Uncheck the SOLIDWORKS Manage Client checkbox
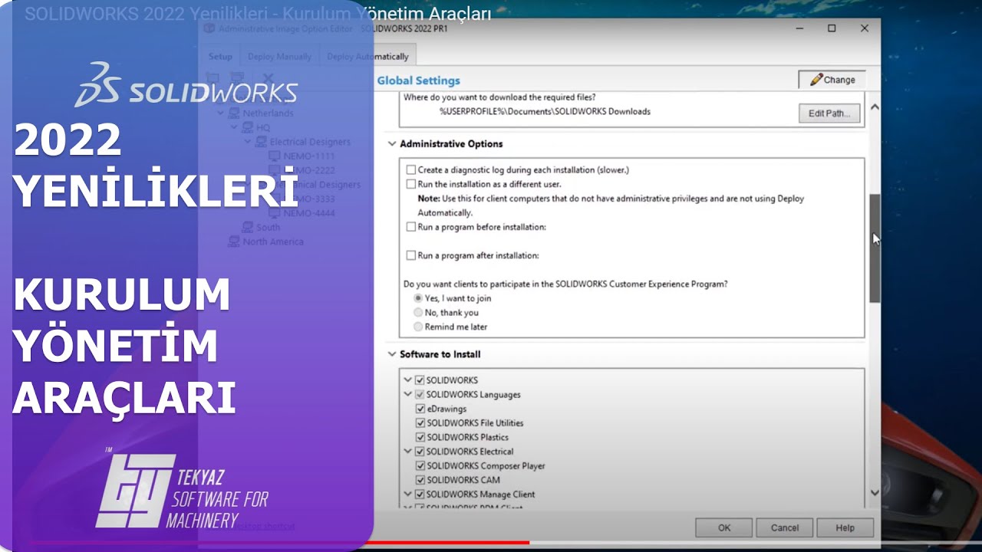 point(420,495)
